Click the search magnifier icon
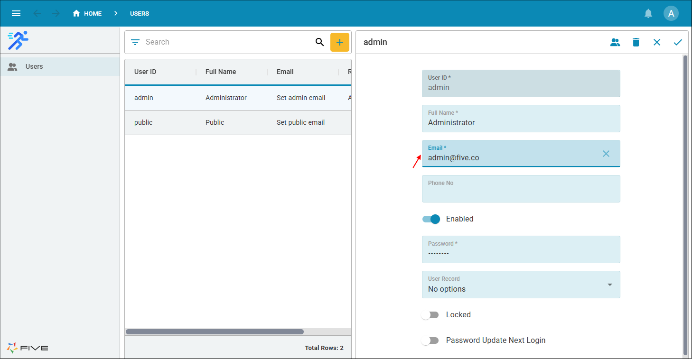 (x=319, y=42)
